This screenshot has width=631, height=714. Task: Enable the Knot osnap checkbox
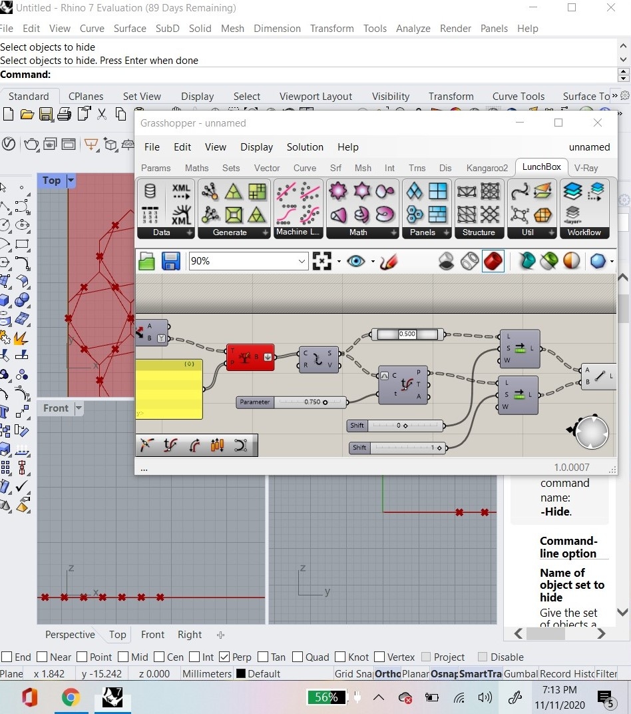click(x=340, y=657)
